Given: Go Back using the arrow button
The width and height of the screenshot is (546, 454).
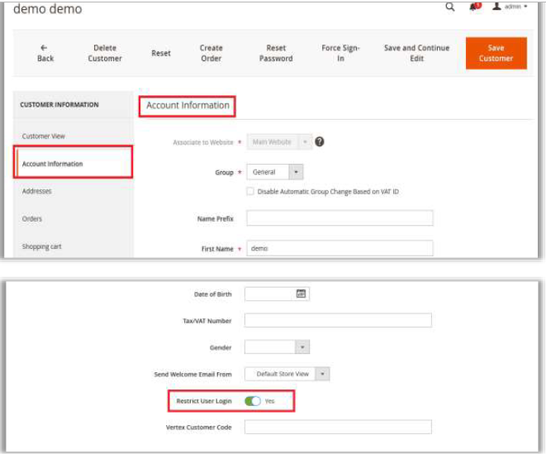Looking at the screenshot, I should (45, 53).
